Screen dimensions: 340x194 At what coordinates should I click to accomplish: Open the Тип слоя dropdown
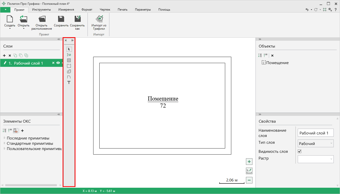point(316,143)
